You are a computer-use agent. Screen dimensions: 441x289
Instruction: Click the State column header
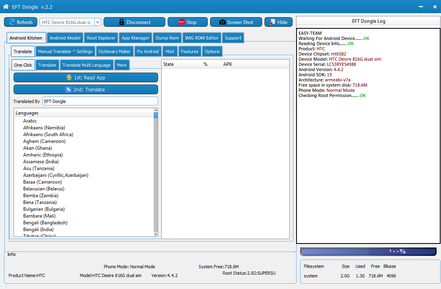click(x=181, y=64)
